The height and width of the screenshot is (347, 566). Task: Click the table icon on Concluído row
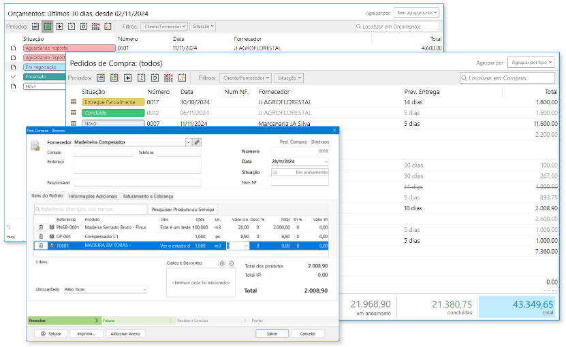74,113
